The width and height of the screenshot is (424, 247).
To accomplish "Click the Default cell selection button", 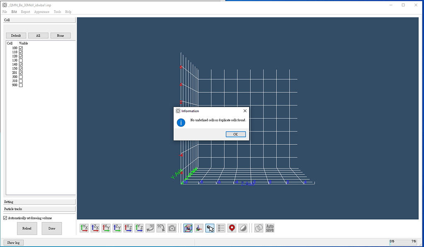I will (x=16, y=36).
